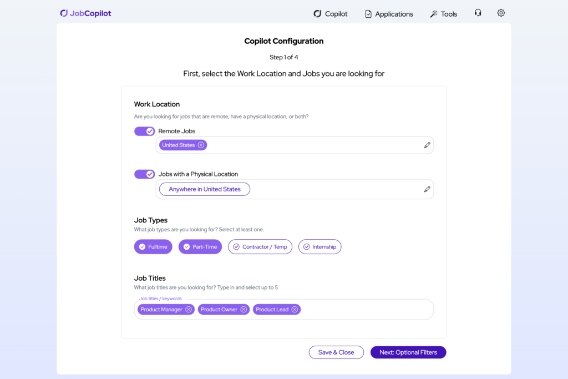Remove the United States location chip

(x=200, y=144)
